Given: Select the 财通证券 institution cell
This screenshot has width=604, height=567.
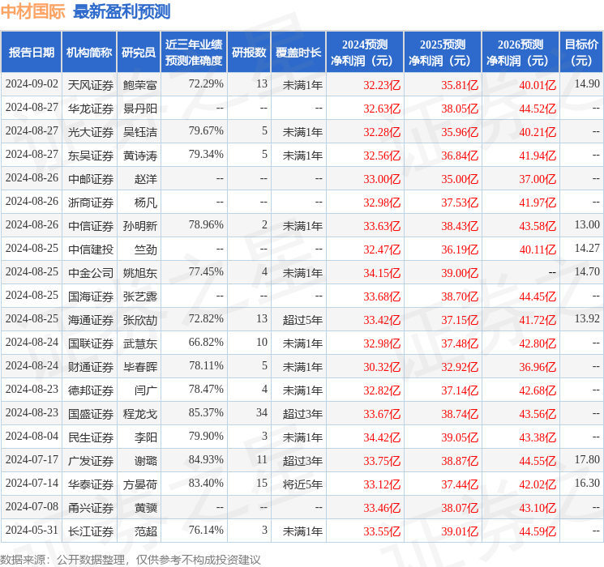Looking at the screenshot, I should pyautogui.click(x=91, y=367).
